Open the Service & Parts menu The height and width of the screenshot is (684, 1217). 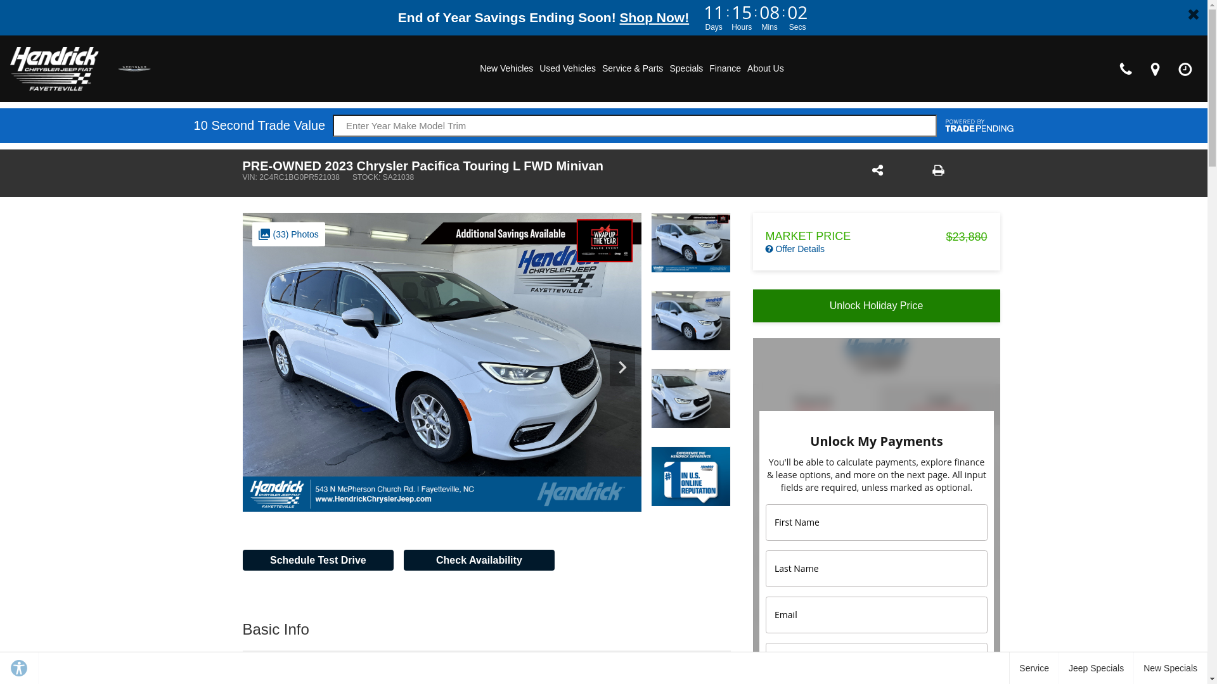pyautogui.click(x=633, y=68)
